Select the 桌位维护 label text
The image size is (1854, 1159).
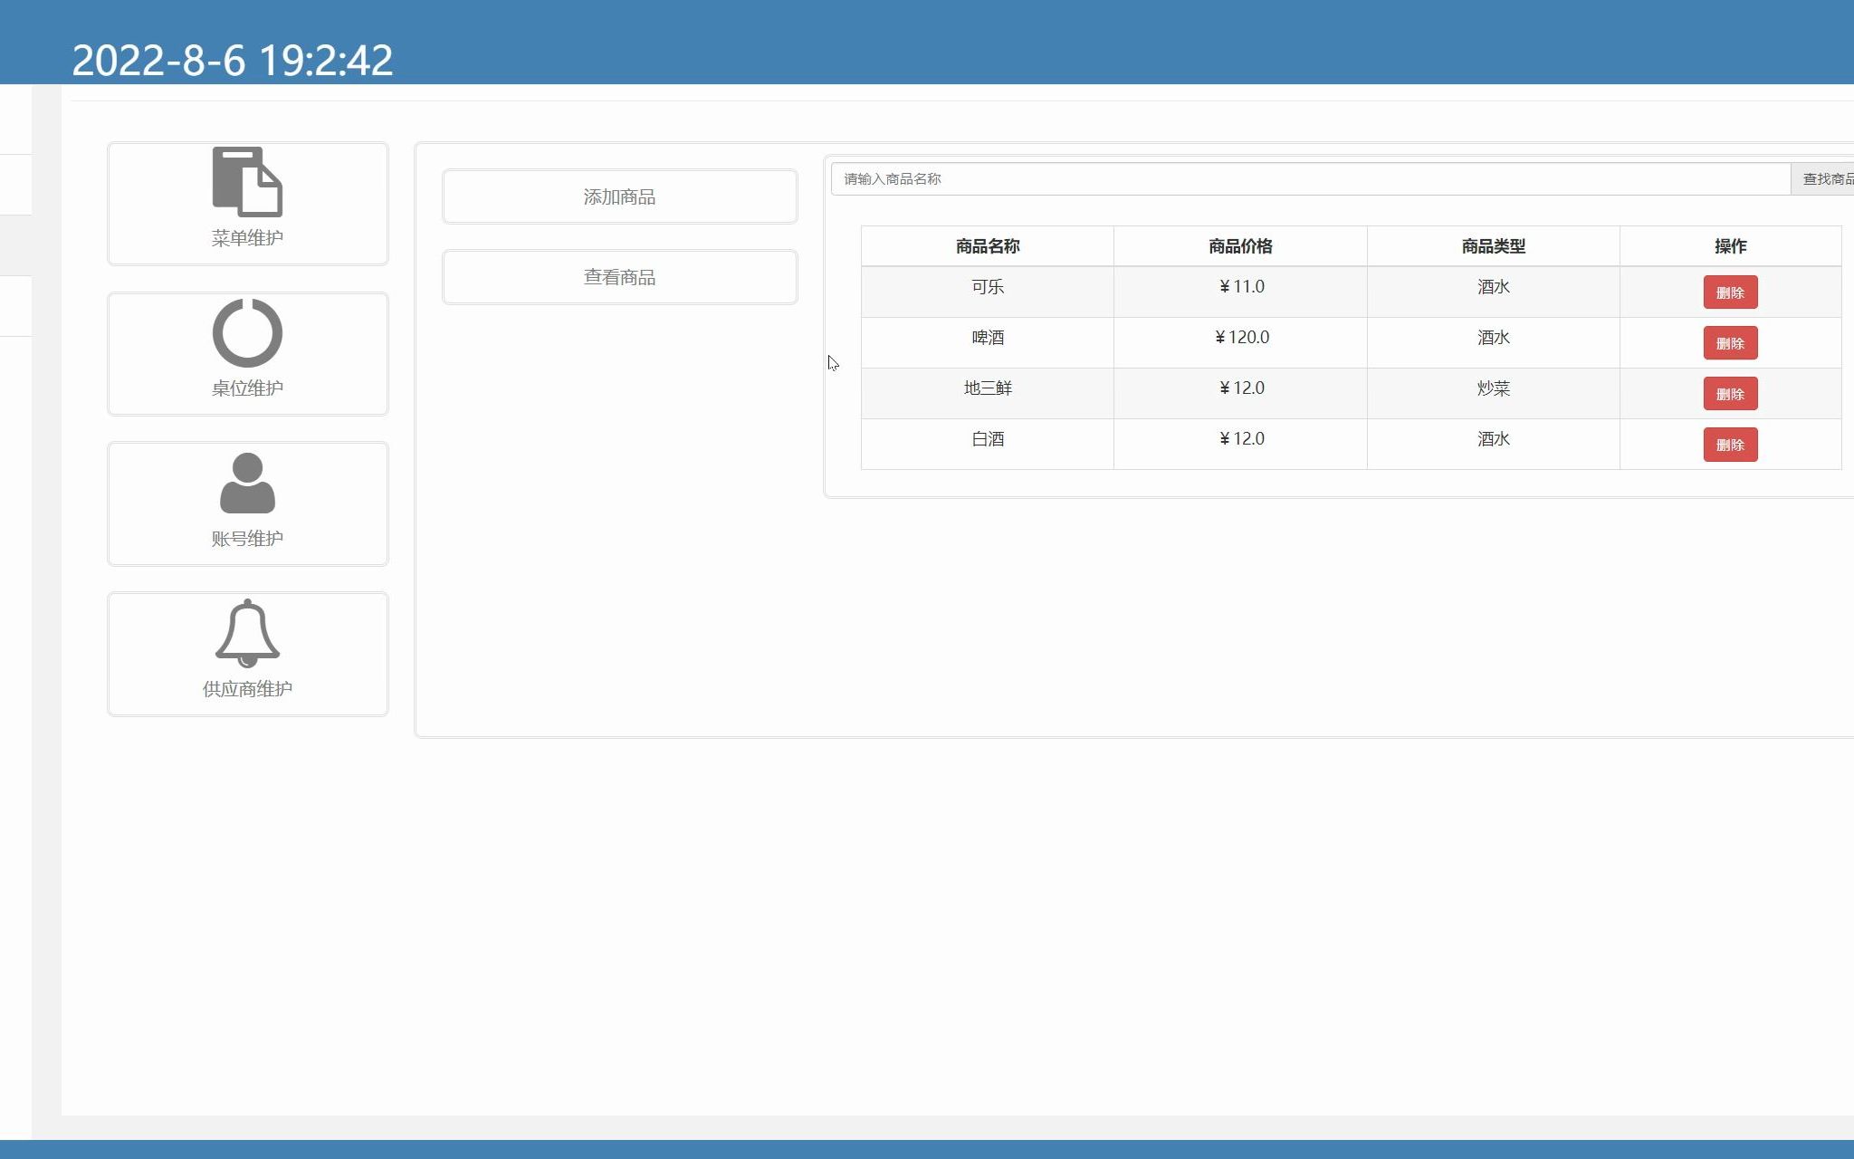[x=247, y=388]
